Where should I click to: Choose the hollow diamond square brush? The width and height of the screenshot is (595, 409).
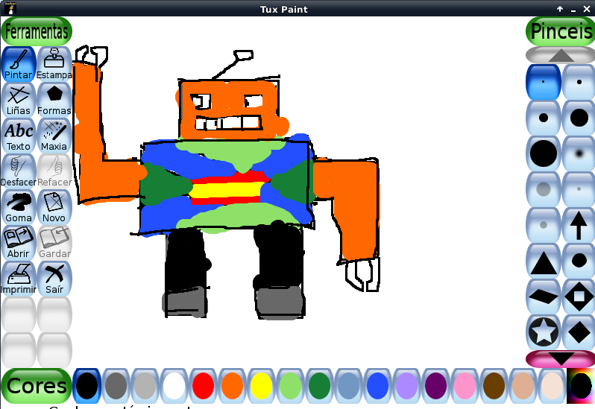(579, 297)
